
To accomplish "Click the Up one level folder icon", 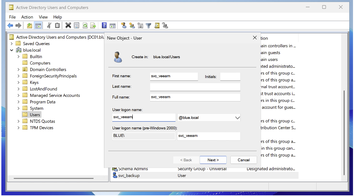I will pyautogui.click(x=30, y=25).
